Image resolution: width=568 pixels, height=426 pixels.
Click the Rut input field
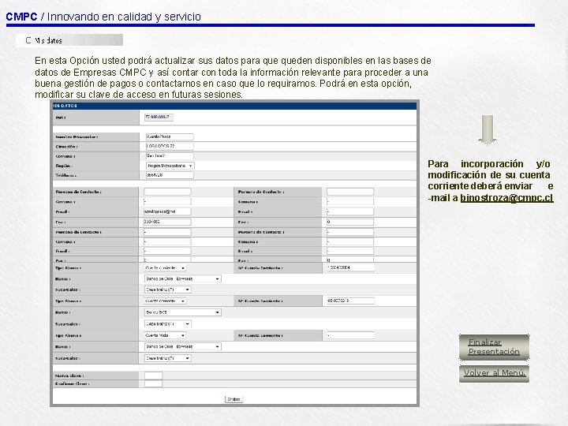tap(159, 117)
